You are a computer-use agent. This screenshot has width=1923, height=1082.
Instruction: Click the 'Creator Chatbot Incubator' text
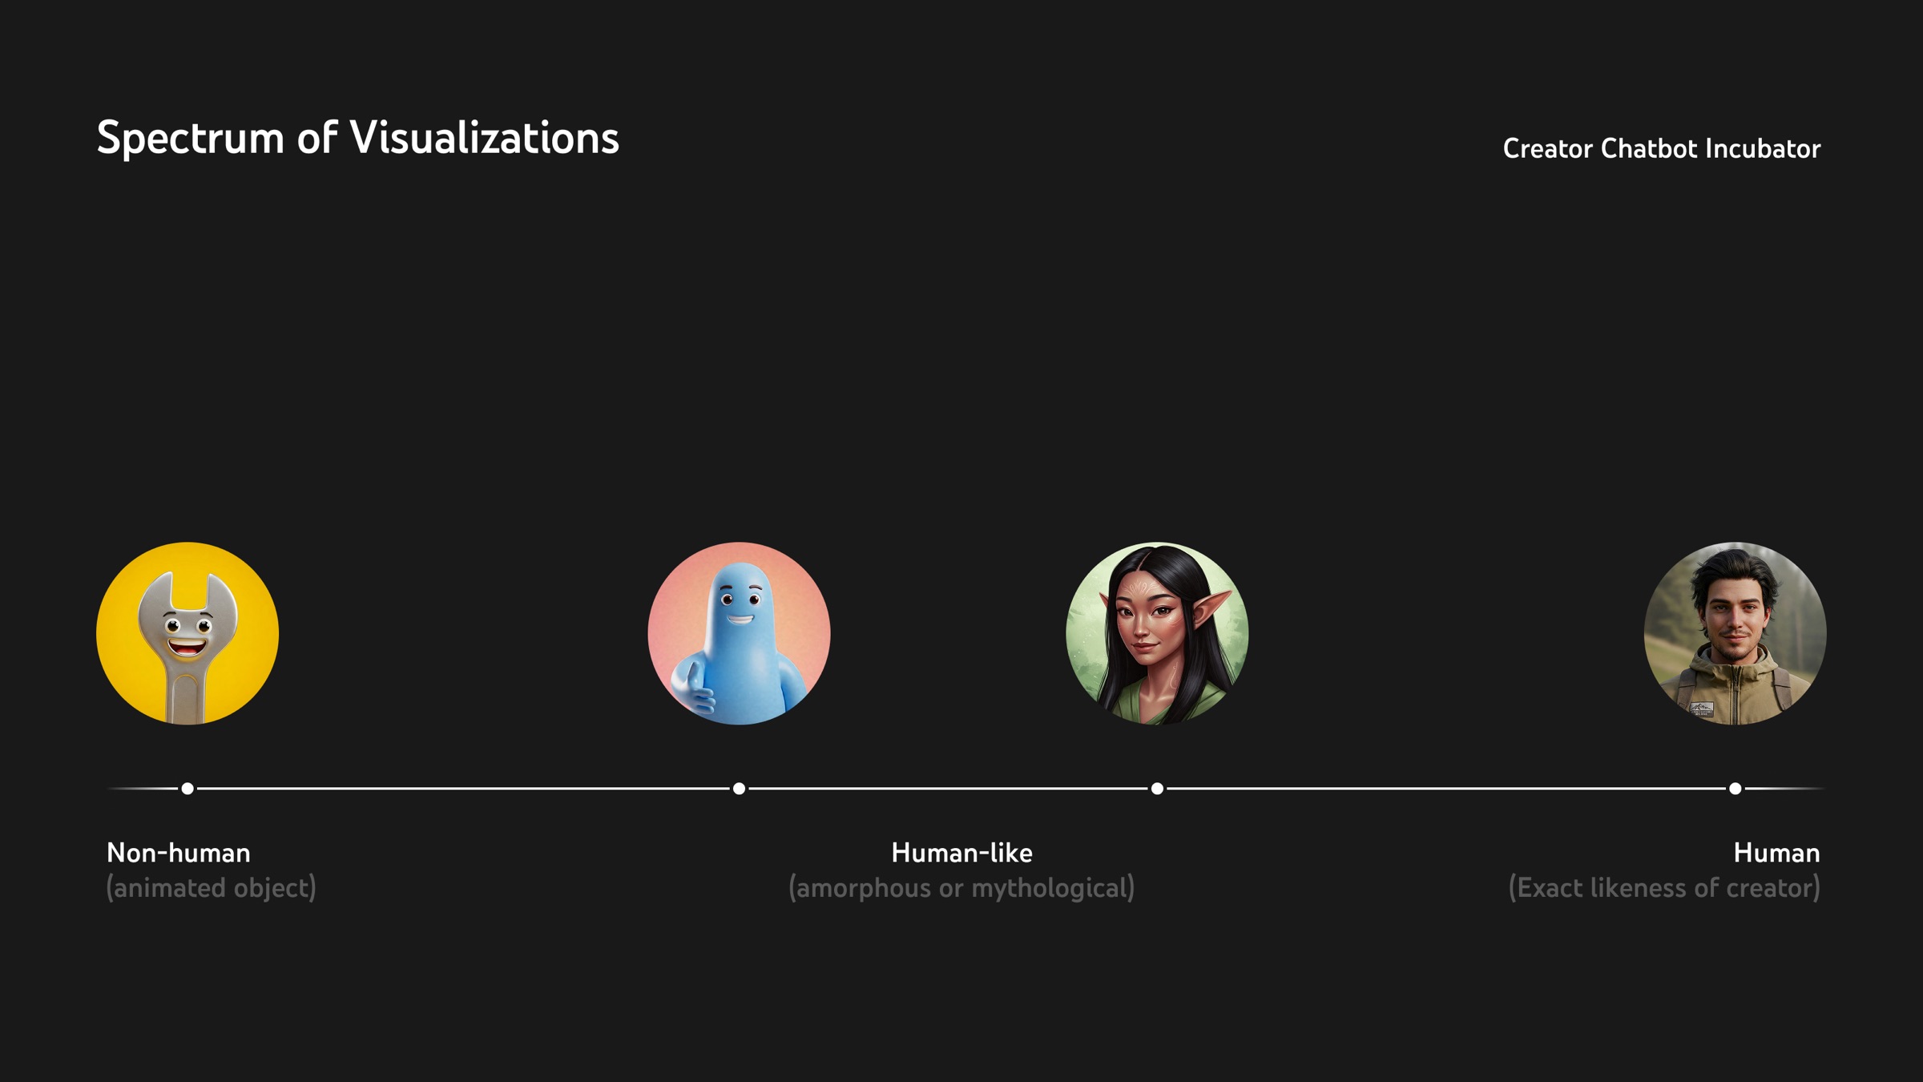1661,149
